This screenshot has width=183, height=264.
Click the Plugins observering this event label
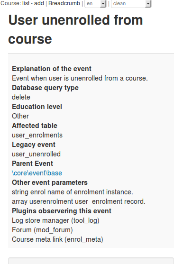pos(62,211)
